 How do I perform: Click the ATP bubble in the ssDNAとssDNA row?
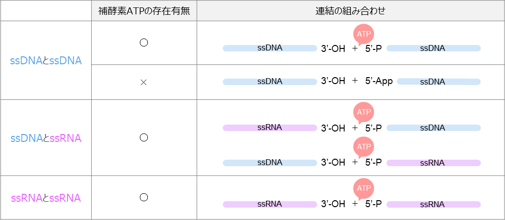pyautogui.click(x=364, y=34)
